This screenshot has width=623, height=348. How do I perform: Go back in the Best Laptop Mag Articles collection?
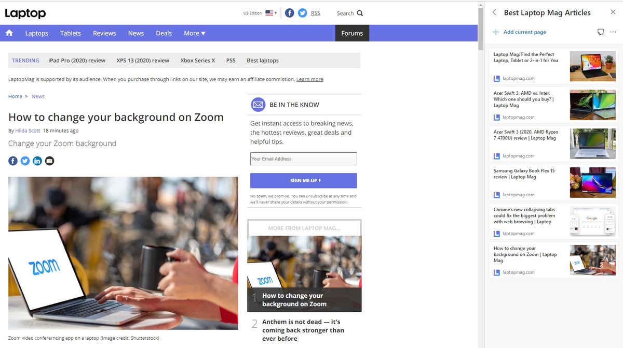coord(494,12)
